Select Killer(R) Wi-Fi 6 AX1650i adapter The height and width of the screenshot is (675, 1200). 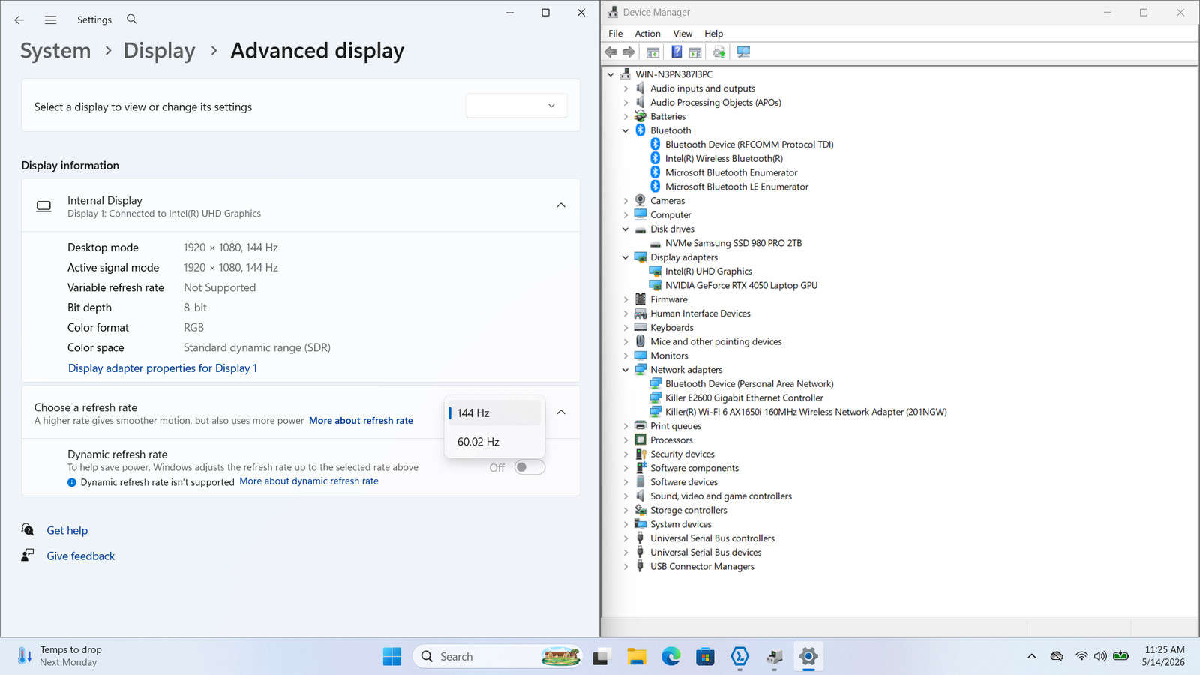[x=805, y=412]
